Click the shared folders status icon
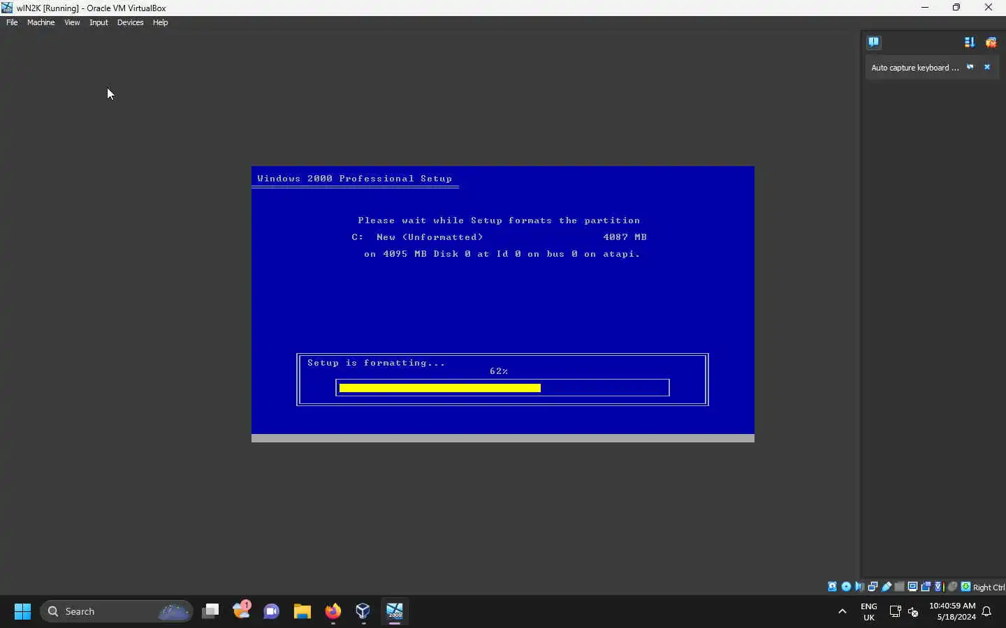Image resolution: width=1006 pixels, height=628 pixels. point(900,587)
